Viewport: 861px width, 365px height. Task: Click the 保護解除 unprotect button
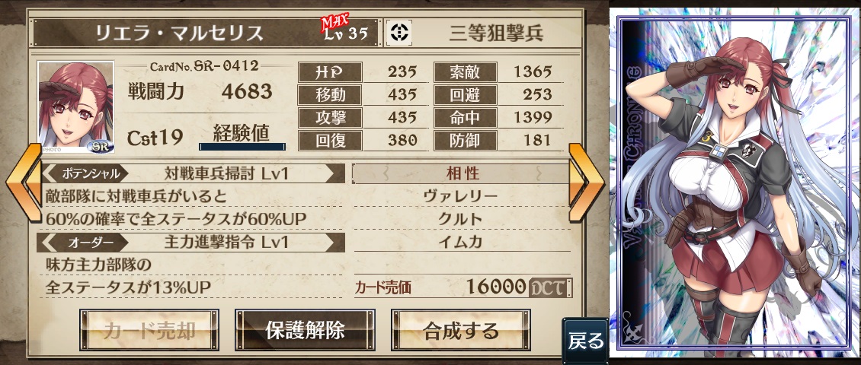tap(306, 330)
